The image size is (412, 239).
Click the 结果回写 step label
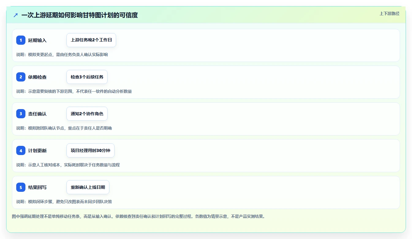[37, 187]
